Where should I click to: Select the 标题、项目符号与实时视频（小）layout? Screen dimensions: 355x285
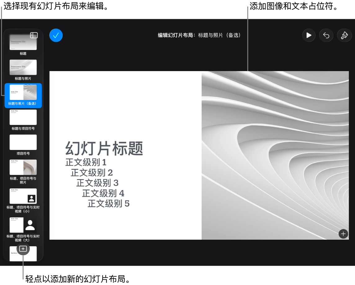coord(23,201)
